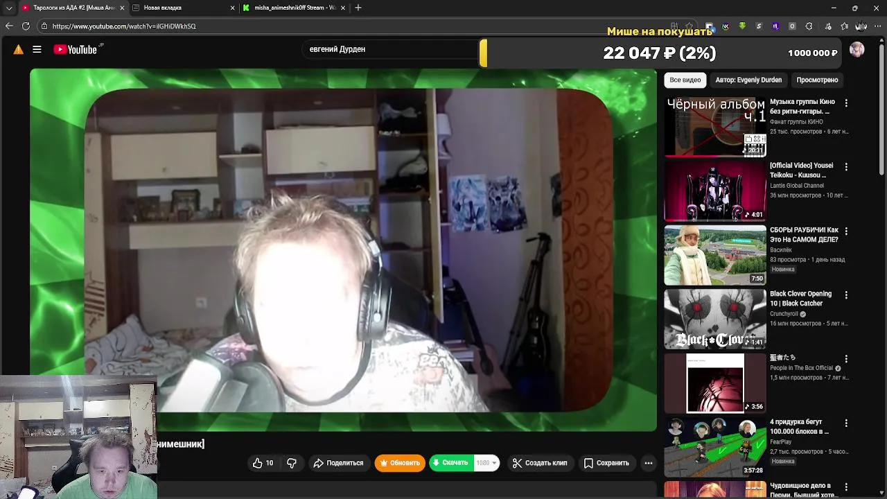This screenshot has height=499, width=887.
Task: Bookmark page with address bar star
Action: [689, 26]
